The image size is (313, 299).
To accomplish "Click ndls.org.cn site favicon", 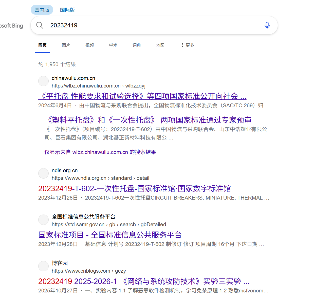I will point(43,173).
